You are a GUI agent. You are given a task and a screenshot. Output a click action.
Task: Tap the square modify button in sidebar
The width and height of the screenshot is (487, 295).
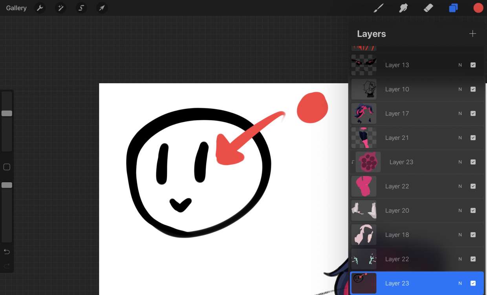coord(7,167)
